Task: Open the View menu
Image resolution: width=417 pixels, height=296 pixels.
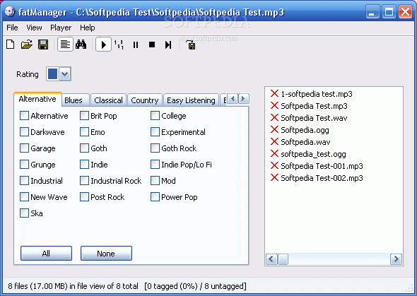Action: pos(34,28)
